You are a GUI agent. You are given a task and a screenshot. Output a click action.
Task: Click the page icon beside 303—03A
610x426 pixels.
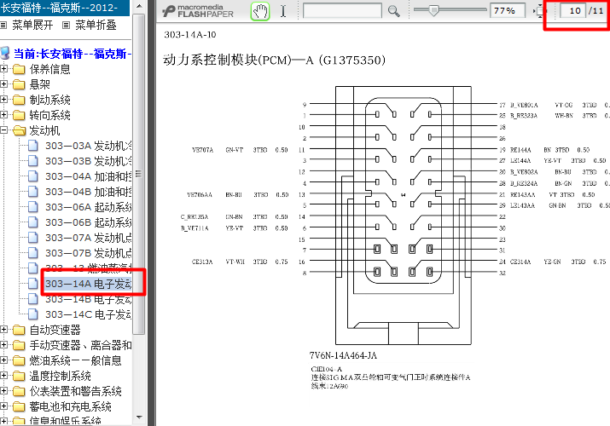(x=33, y=146)
